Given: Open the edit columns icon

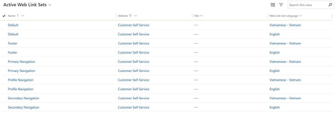Looking at the screenshot, I should tap(273, 5).
